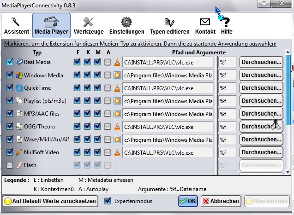Click the path field for NullSoft Video
This screenshot has height=215, width=294.
168,152
